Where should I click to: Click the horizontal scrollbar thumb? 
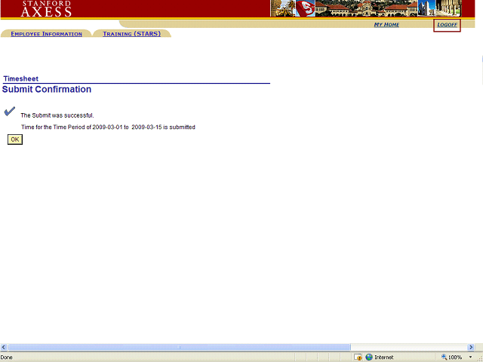click(x=179, y=347)
